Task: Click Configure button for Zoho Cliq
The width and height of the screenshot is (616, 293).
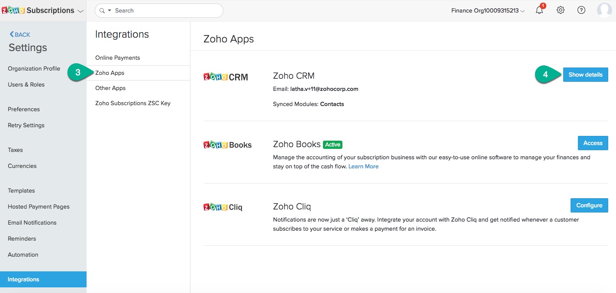Action: [589, 205]
